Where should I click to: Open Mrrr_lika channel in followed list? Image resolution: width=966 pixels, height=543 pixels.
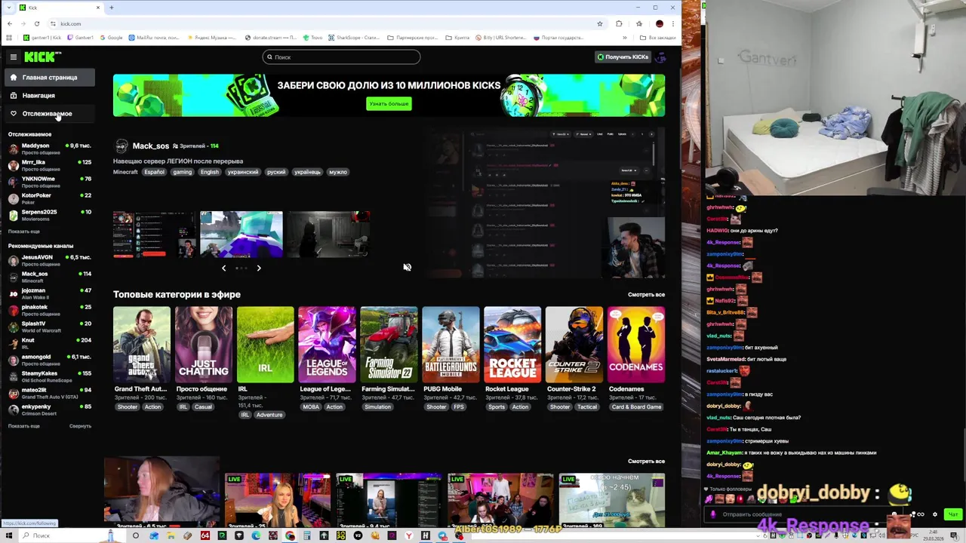(x=49, y=165)
